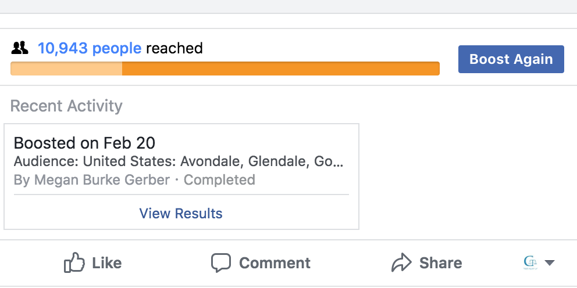
Task: Click the Comment text label
Action: 275,263
